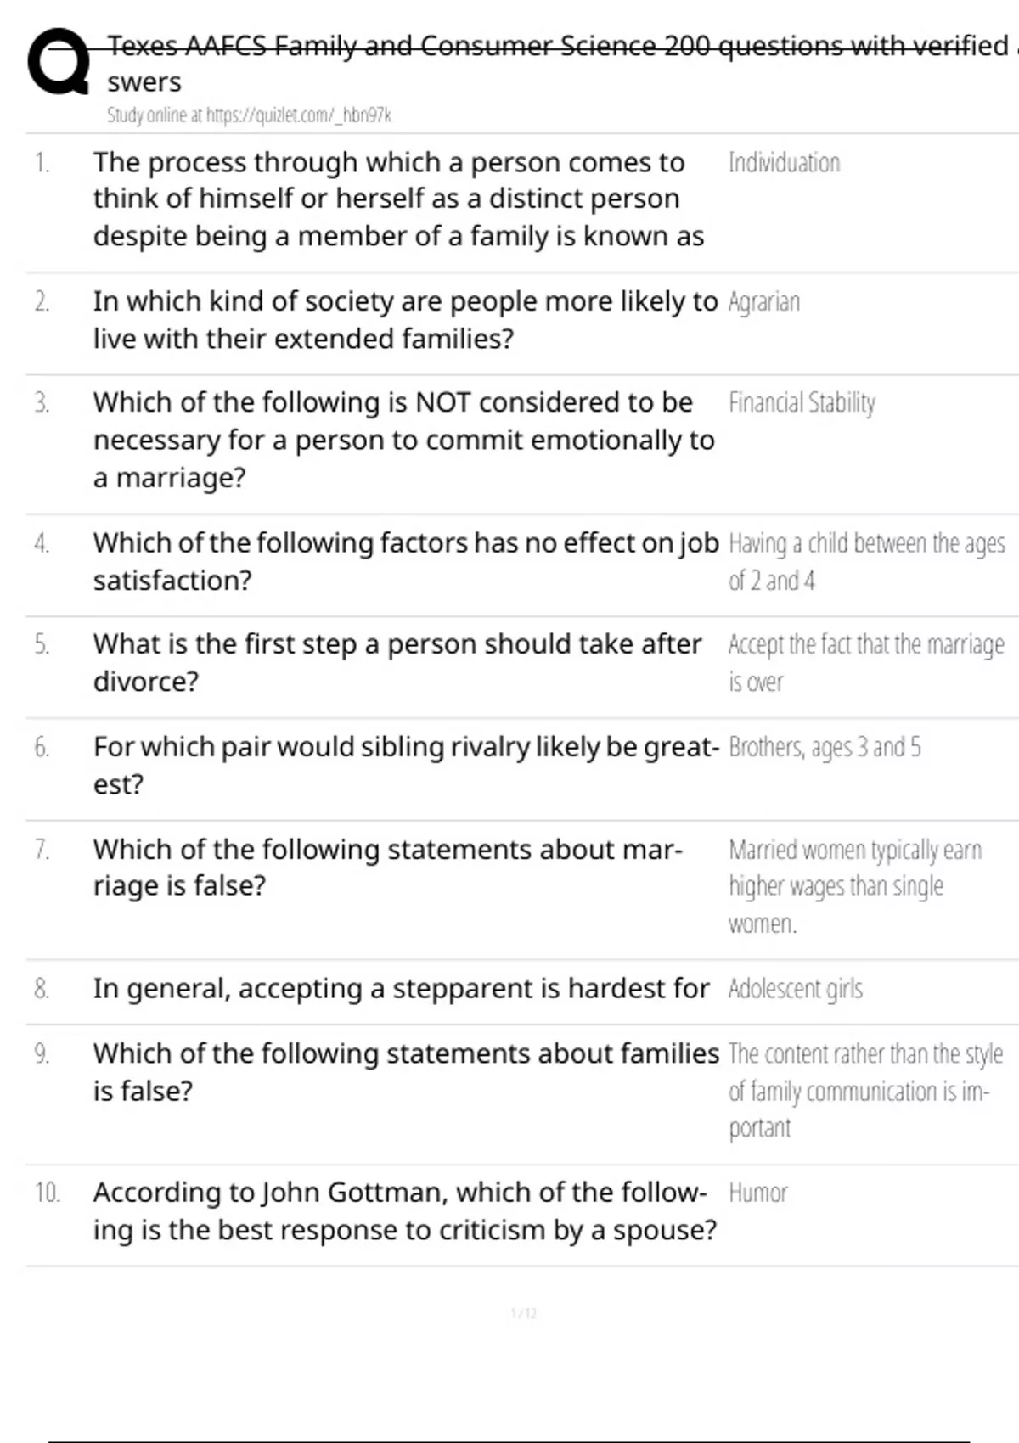
Task: Click the extended families question
Action: (404, 320)
